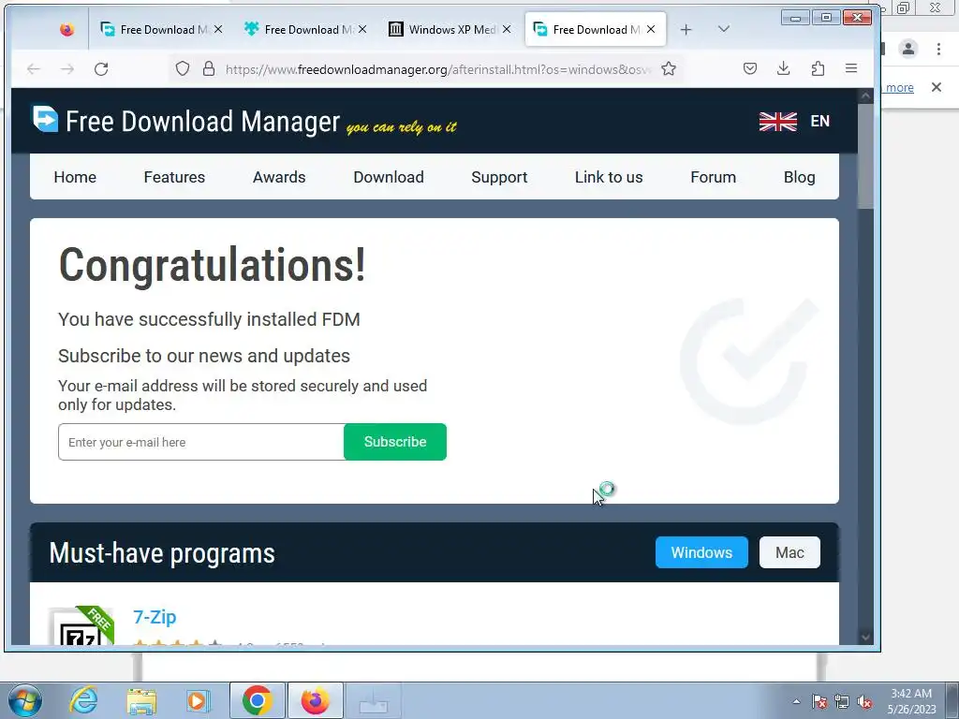Open the Support menu item
Screen dimensions: 959x719
click(x=499, y=177)
